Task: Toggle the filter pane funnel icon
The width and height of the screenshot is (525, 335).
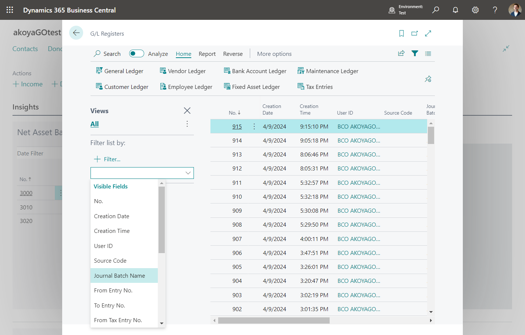Action: [x=415, y=53]
